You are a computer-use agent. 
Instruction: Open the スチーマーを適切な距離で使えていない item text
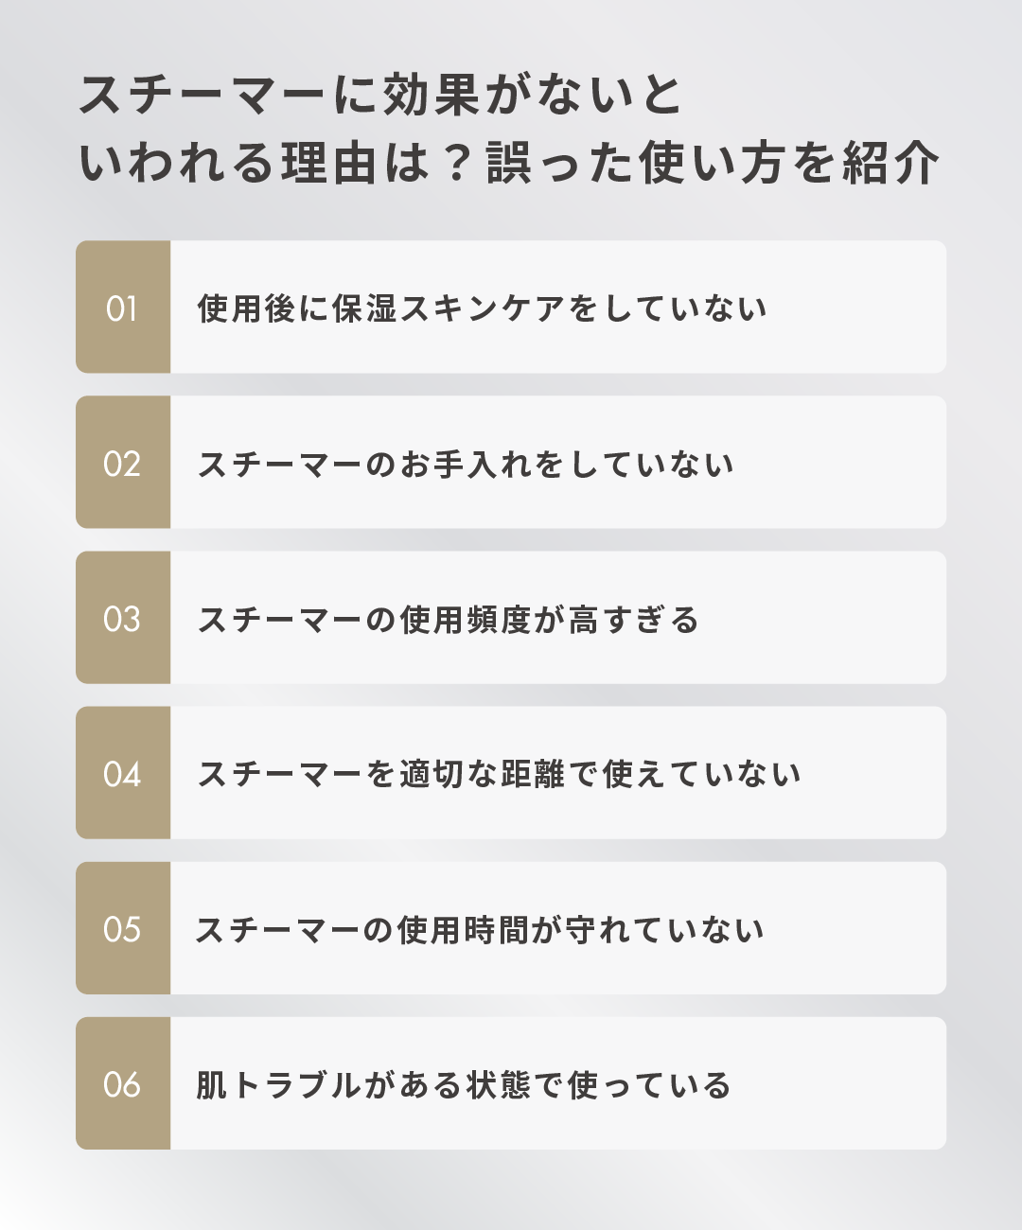499,774
